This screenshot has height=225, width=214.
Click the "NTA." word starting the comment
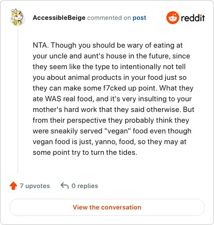point(41,45)
